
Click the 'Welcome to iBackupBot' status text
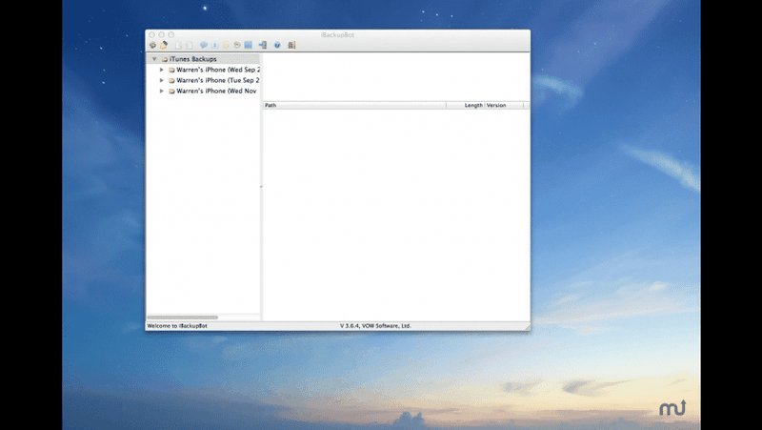tap(177, 326)
